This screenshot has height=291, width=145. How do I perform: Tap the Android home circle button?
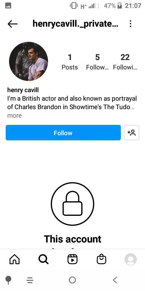pos(72,280)
